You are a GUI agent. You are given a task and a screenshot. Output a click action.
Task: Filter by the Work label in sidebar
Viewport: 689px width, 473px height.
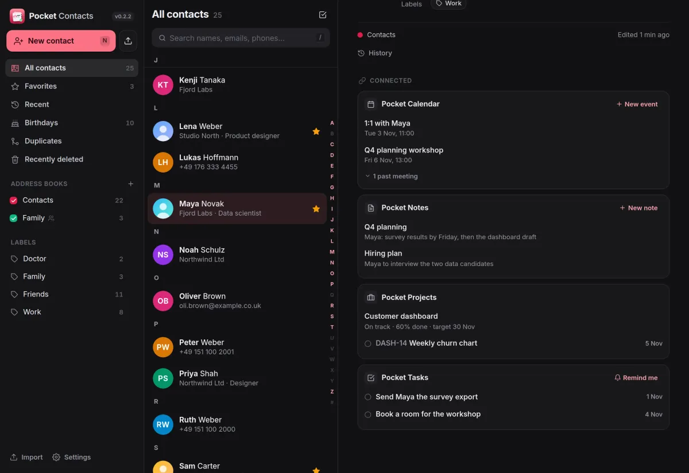coord(67,312)
